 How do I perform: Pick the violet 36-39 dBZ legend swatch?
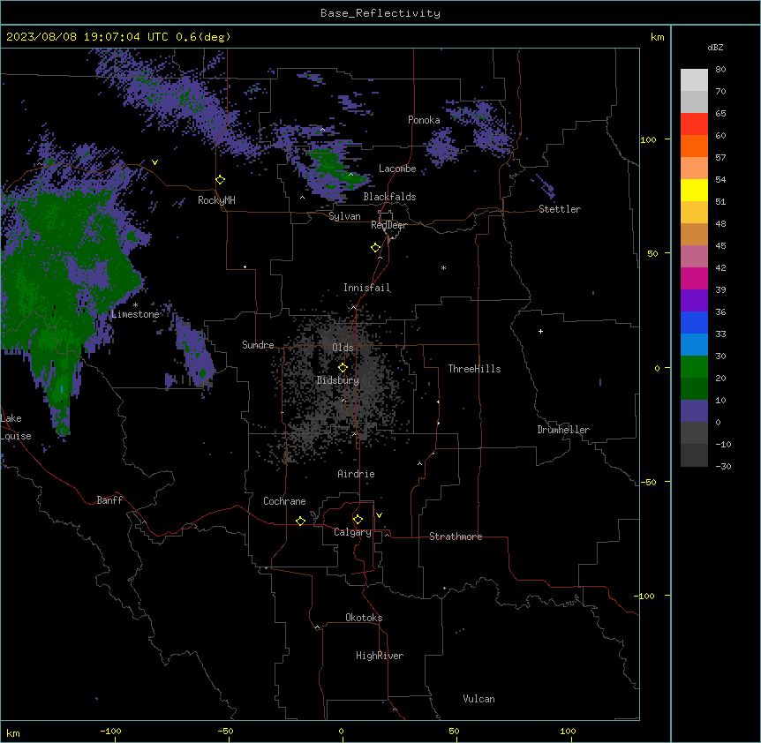pos(694,301)
